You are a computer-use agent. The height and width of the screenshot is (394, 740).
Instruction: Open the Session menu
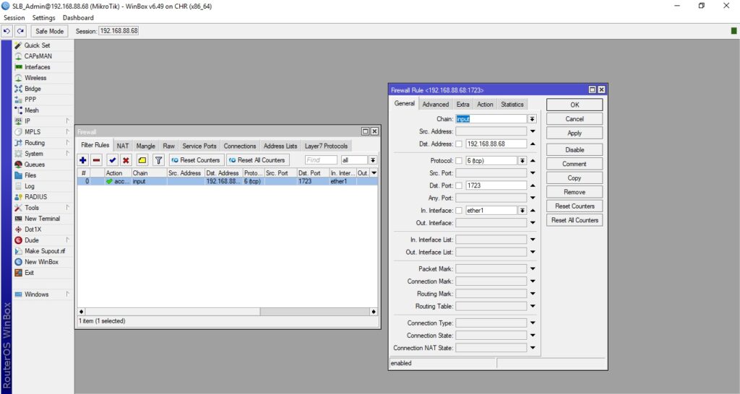tap(14, 18)
